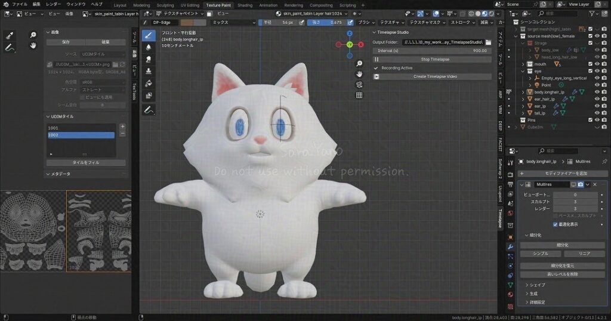Screen dimensions: 611x321
Task: Click the 保存 image save button
Action: tap(66, 42)
